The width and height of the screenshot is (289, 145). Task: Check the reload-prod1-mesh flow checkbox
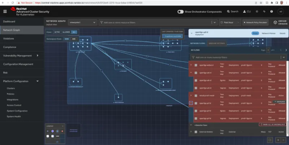coord(196,96)
